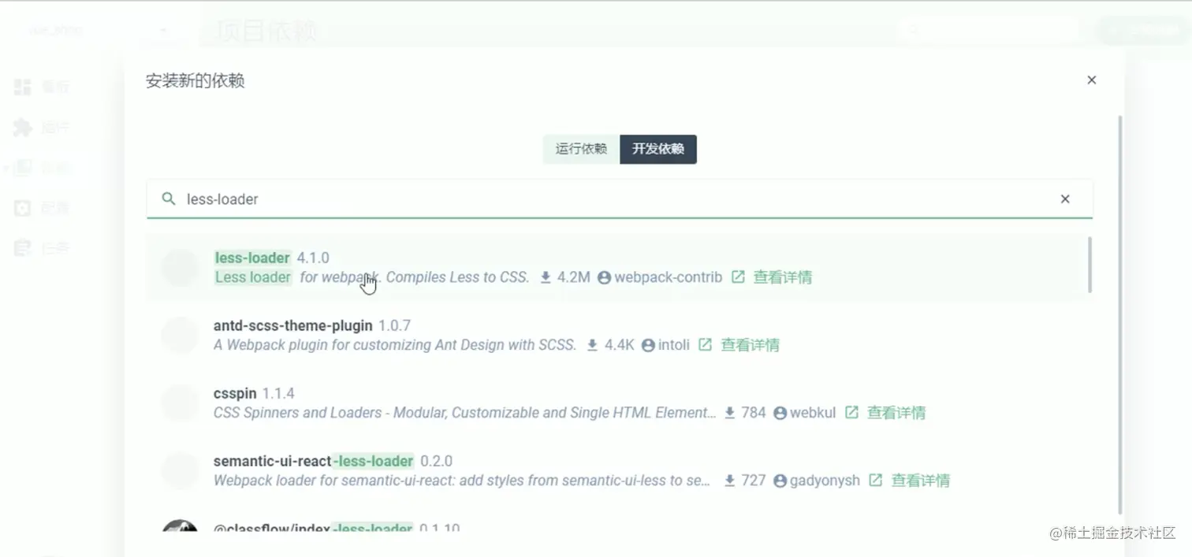Click download icon beside 4.2M

[x=545, y=277]
